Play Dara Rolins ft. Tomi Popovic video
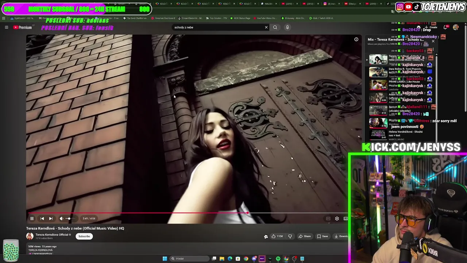 pos(378,72)
